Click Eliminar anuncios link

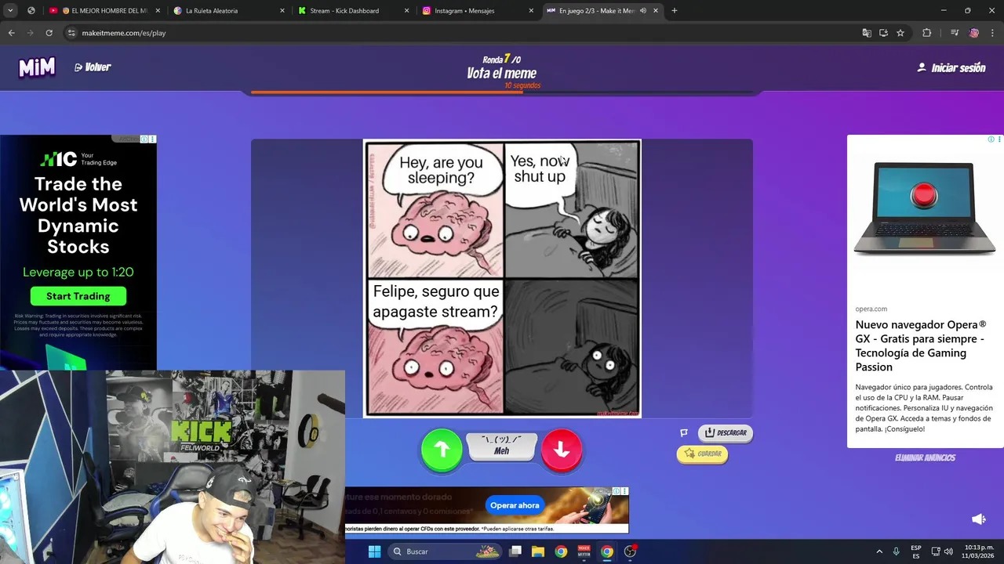(x=926, y=457)
